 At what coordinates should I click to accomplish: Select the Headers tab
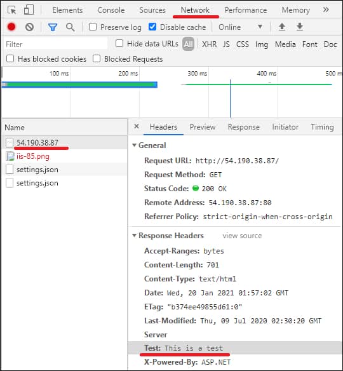tap(163, 127)
